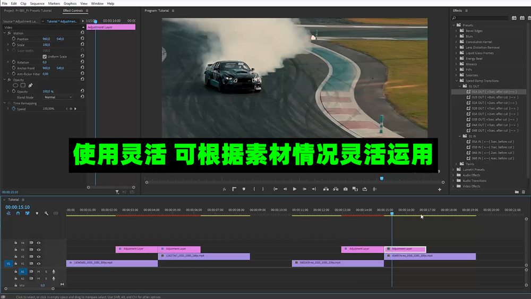Click the Play button in Program monitor
This screenshot has height=299, width=531.
coord(294,189)
